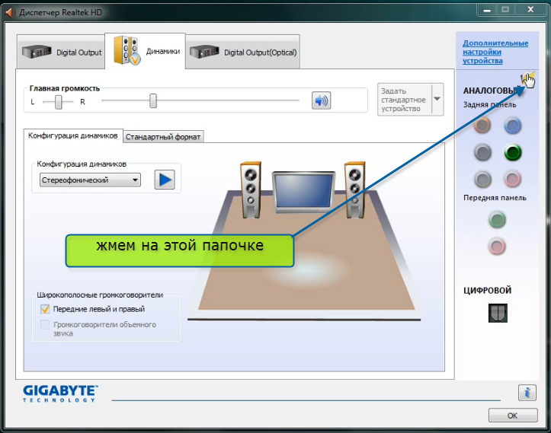The width and height of the screenshot is (551, 433).
Task: Click the Realtek speaker icon in title bar
Action: 10,12
